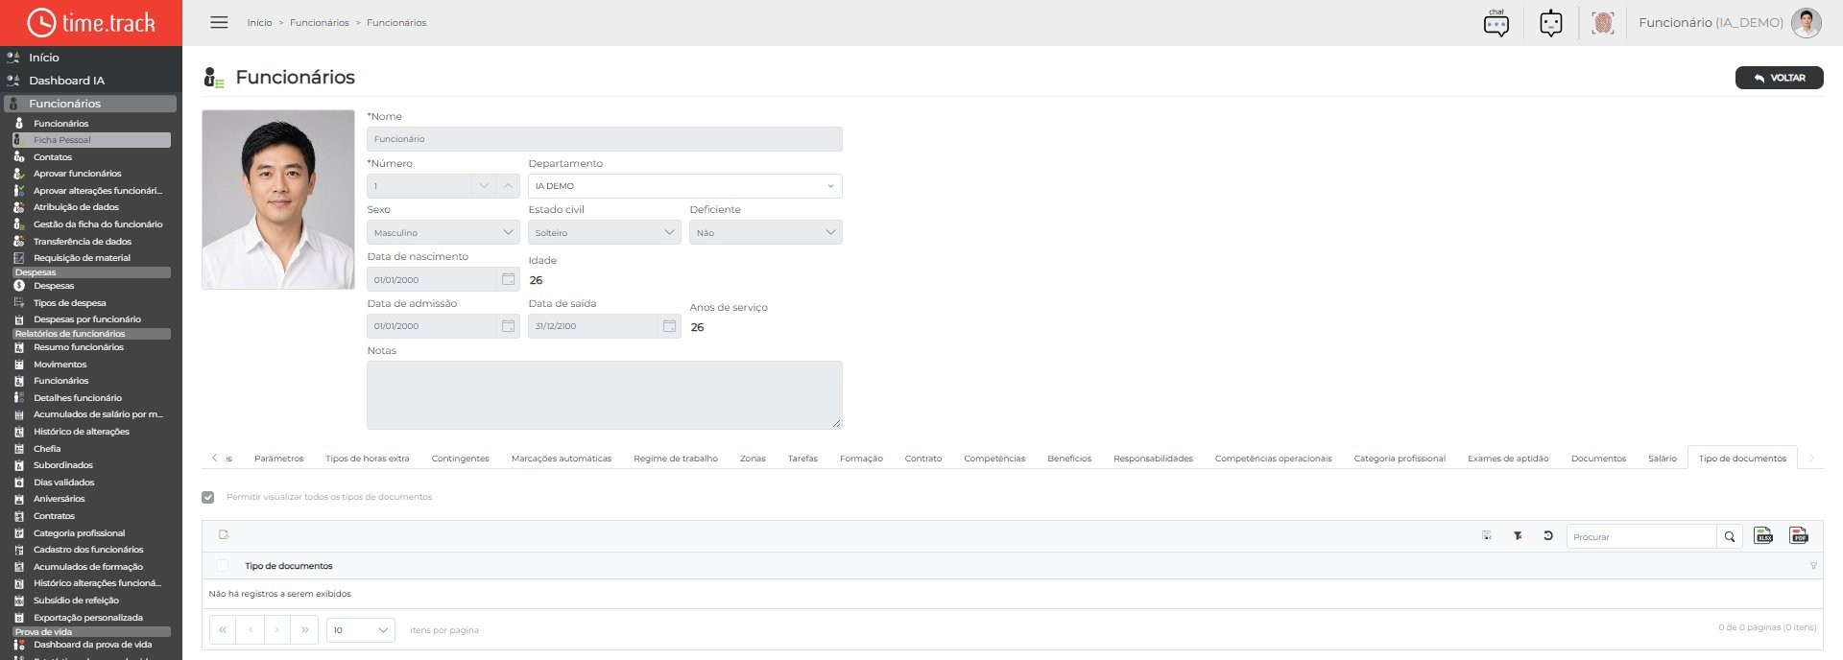Click the fingerprint clock-in icon

point(1602,23)
